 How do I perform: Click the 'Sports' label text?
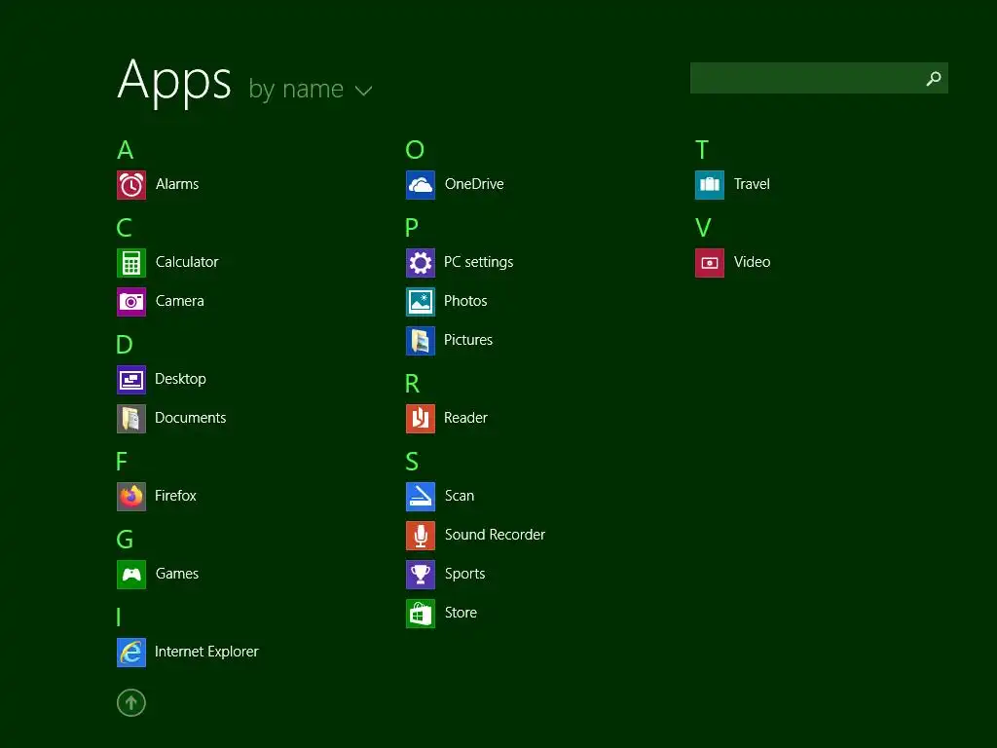[x=464, y=574]
